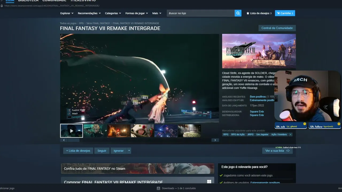Select the RPG de Ação tag
Image resolution: width=342 pixels, height=192 pixels.
click(x=238, y=134)
